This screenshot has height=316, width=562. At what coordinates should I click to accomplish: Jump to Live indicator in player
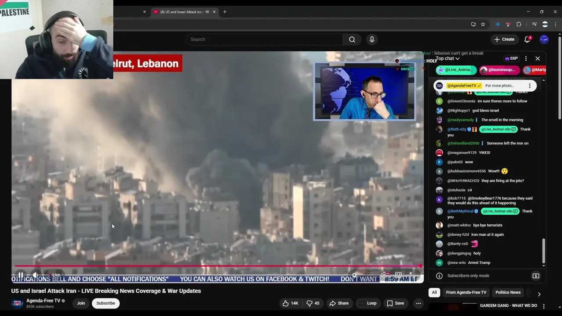coord(55,275)
